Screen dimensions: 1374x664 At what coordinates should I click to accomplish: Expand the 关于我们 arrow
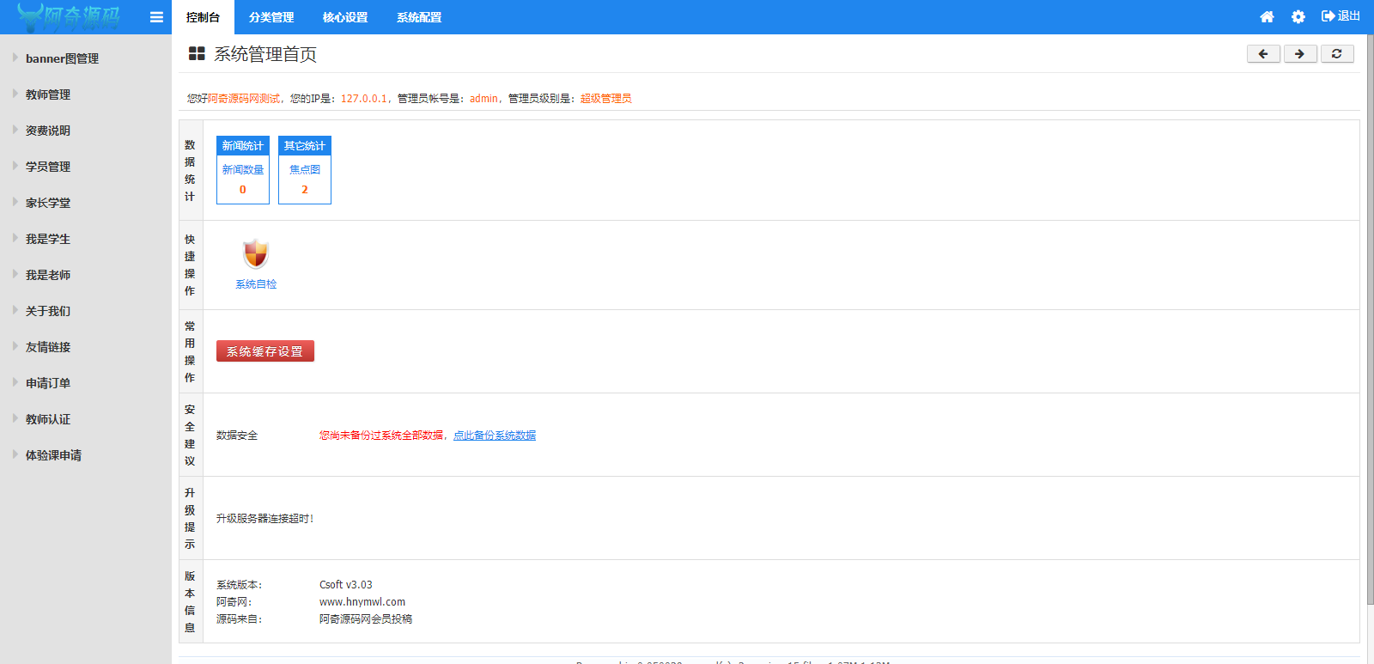pos(15,310)
